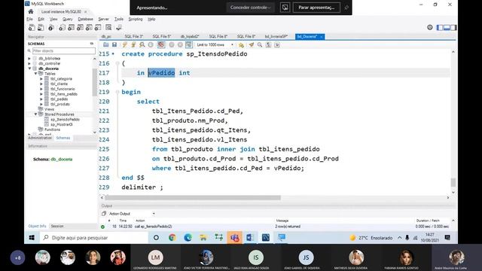Run Explain on the current statement
482x271 pixels.
[142, 45]
